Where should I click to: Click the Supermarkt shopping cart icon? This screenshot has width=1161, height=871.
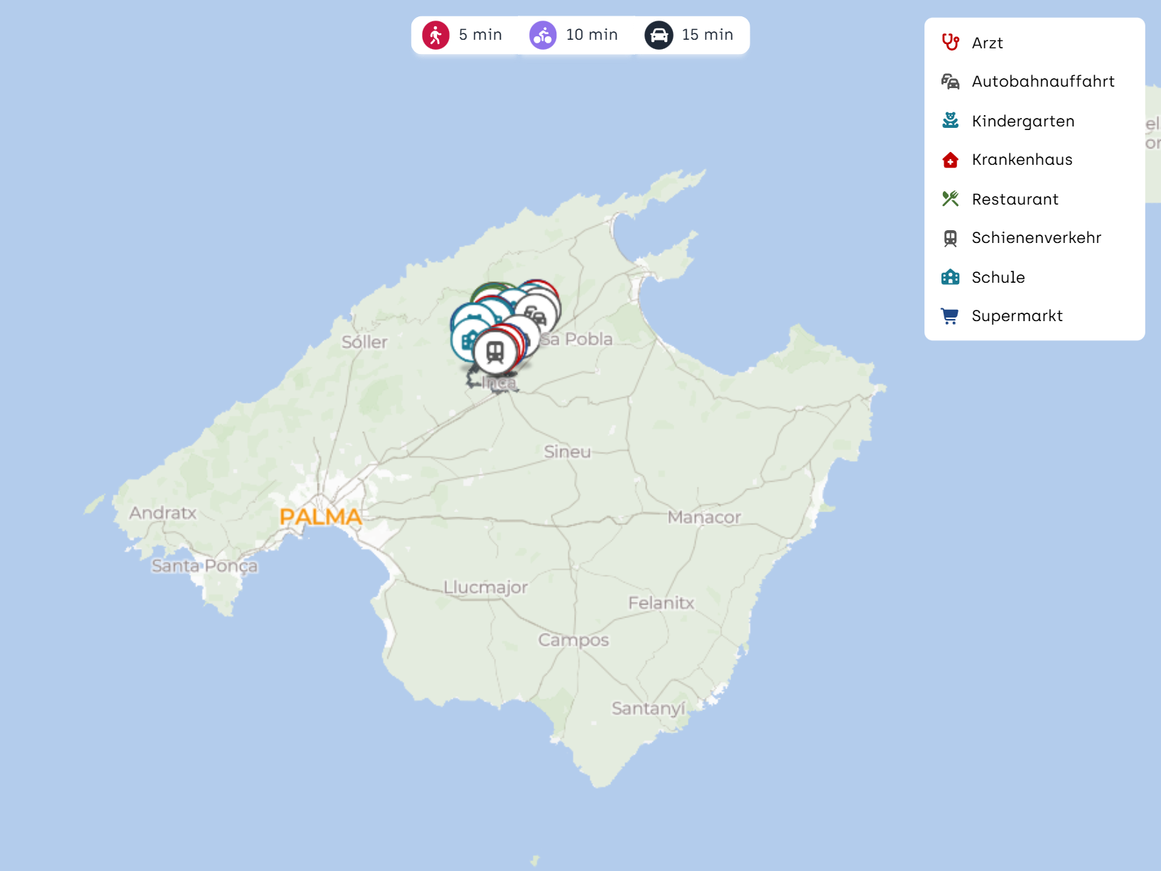[950, 316]
